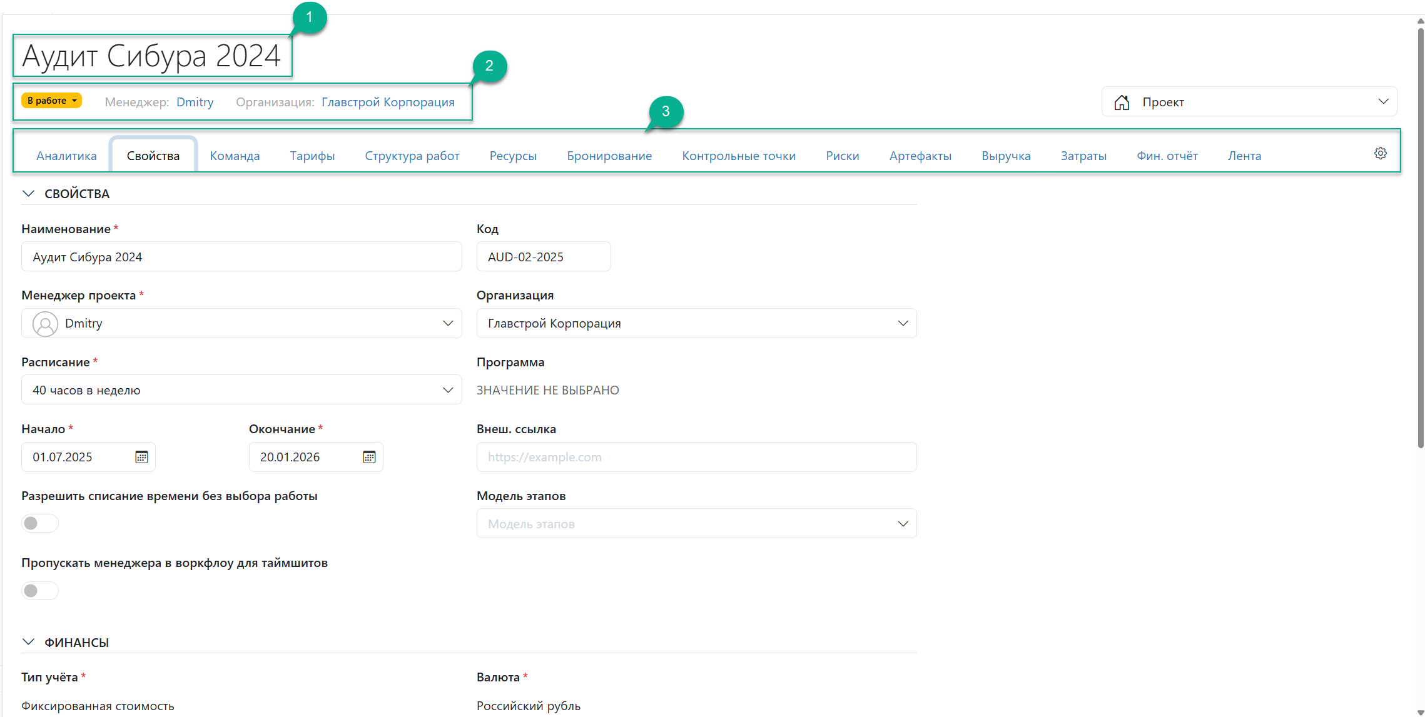Image resolution: width=1425 pixels, height=717 pixels.
Task: Click the tabs settings gear icon
Action: point(1380,154)
